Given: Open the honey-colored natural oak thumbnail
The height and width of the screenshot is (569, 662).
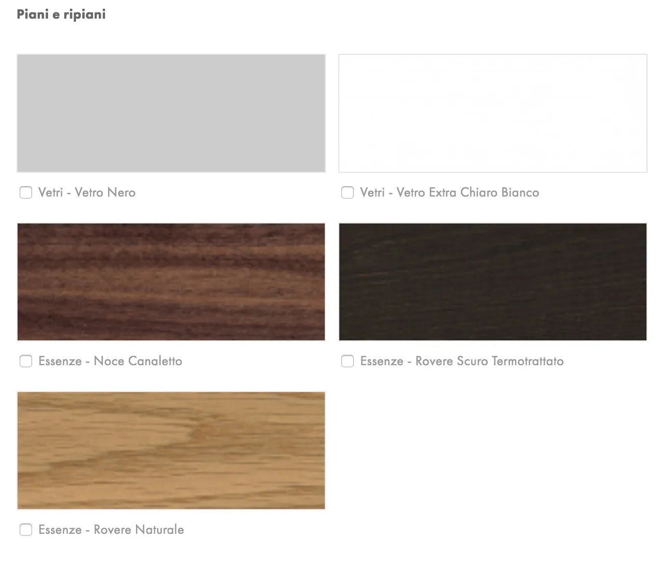Looking at the screenshot, I should [171, 451].
